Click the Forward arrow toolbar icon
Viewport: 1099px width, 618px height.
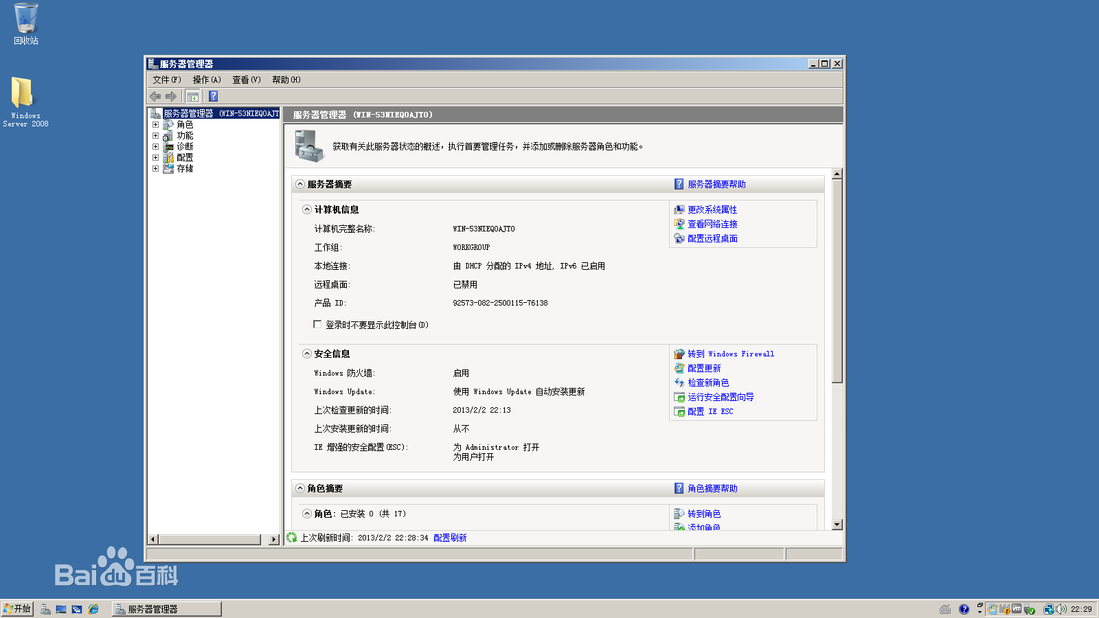171,96
